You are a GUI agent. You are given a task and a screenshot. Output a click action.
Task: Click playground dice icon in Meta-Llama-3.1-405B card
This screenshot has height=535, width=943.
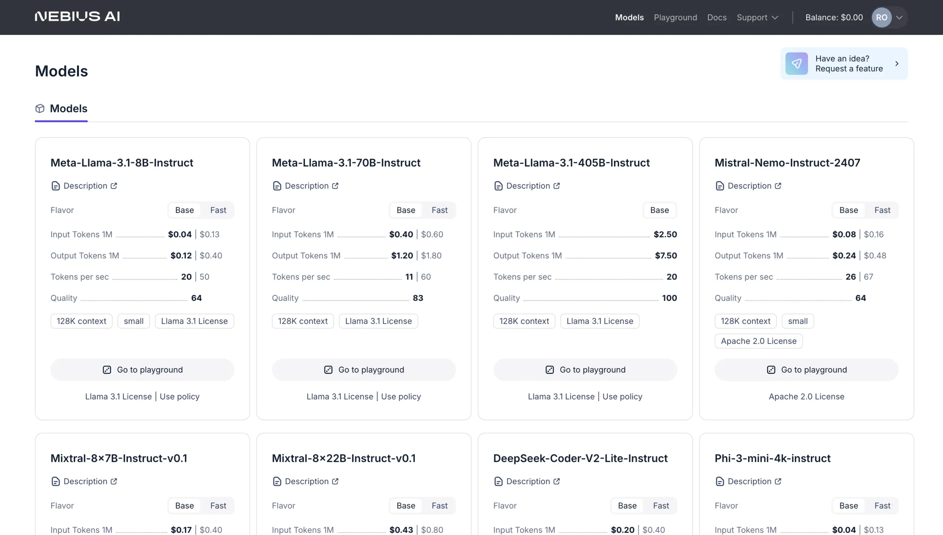coord(550,370)
